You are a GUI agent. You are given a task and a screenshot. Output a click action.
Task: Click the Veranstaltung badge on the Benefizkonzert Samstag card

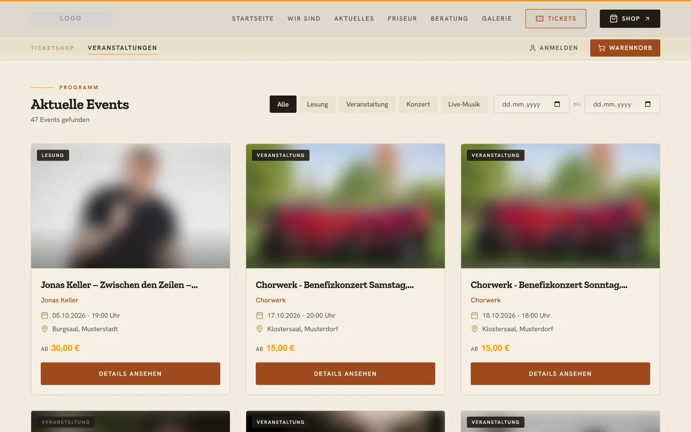pos(281,156)
